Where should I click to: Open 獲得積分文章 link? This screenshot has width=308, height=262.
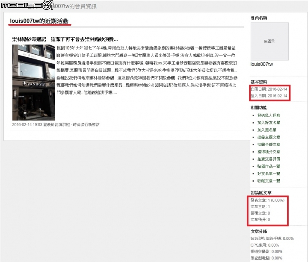[269, 152]
